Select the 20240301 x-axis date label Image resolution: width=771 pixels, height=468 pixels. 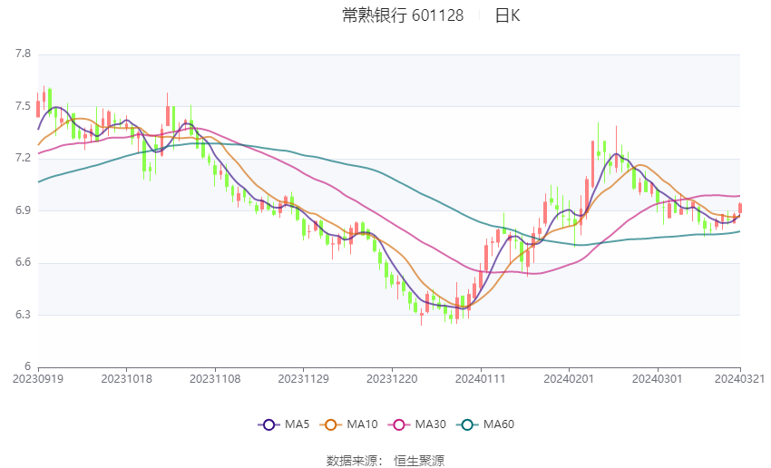[658, 379]
